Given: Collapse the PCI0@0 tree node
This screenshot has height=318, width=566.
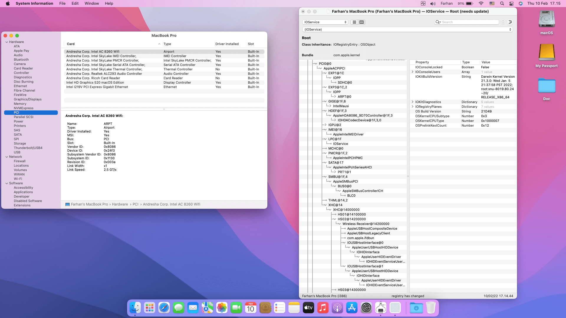Looking at the screenshot, I should [x=316, y=64].
